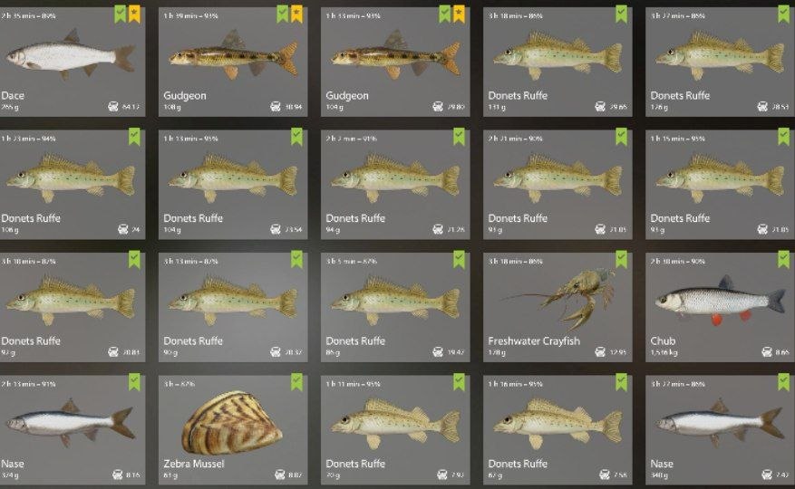Select the Chub fish image
This screenshot has width=795, height=489.
[720, 301]
